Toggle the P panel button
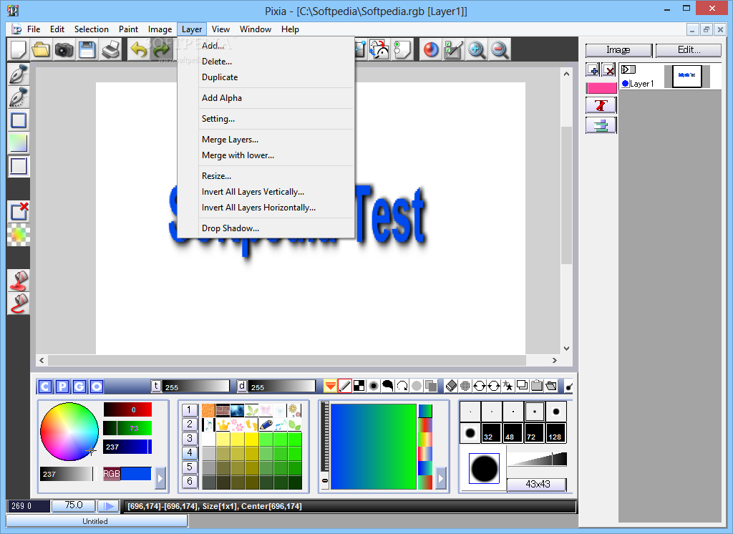 pos(62,387)
